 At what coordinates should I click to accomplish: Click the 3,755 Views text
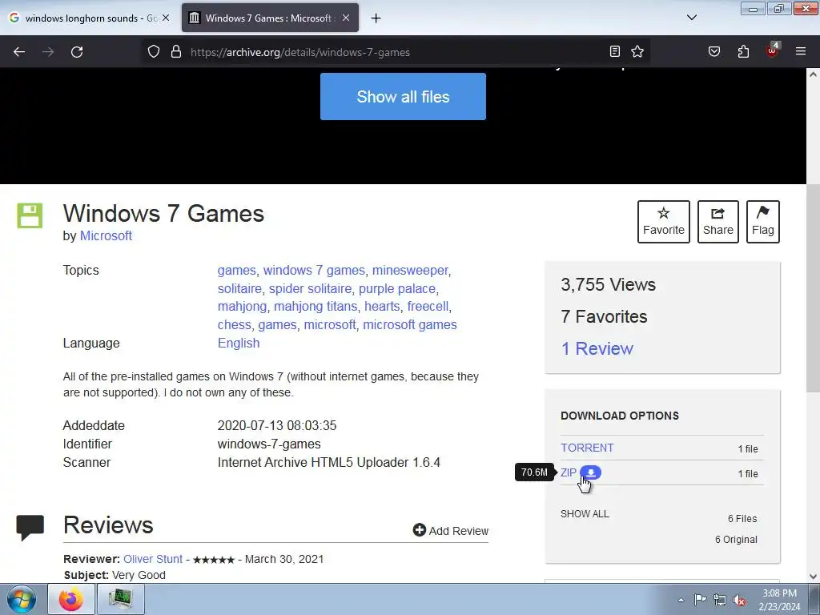pos(609,284)
